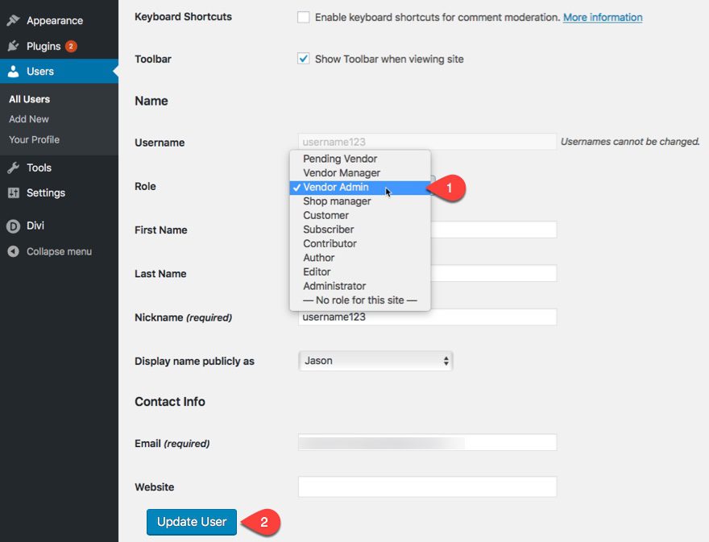The image size is (709, 542).
Task: Click the Users person icon
Action: 14,72
